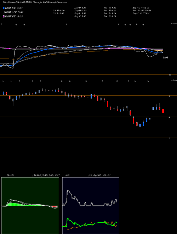Click the 9.98 price label on EMA chart
Image resolution: width=177 pixels, height=234 pixels.
coord(166,57)
